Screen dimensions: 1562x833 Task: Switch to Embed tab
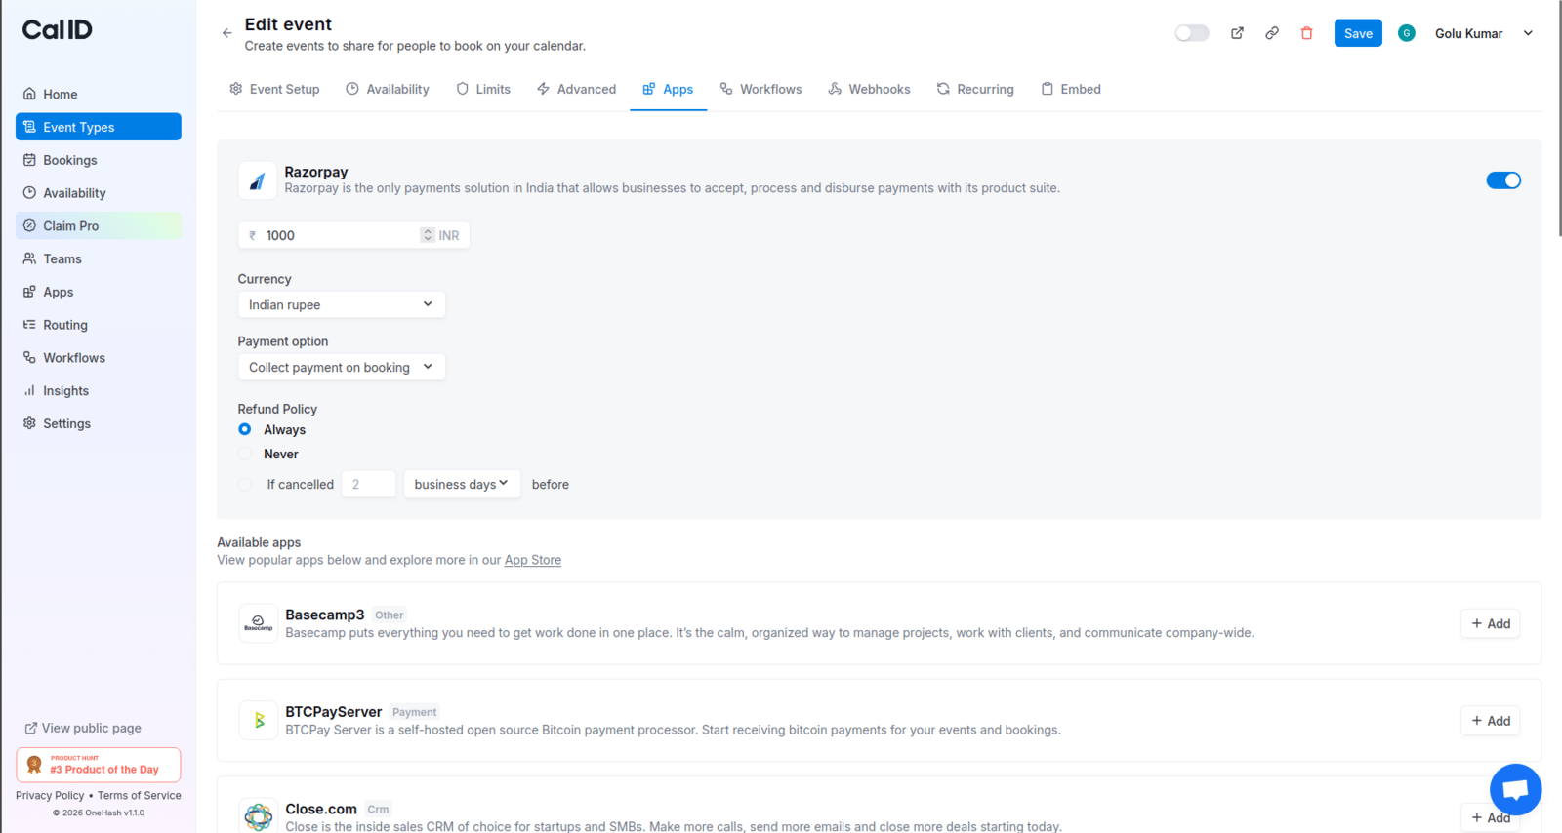tap(1071, 89)
